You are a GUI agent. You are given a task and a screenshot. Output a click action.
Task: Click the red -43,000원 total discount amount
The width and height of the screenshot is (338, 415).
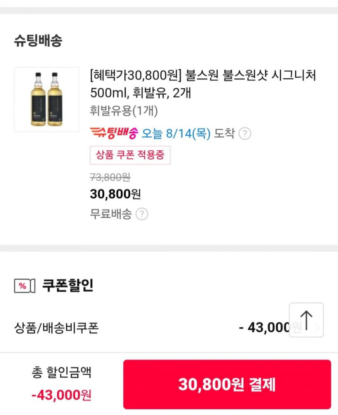point(62,394)
